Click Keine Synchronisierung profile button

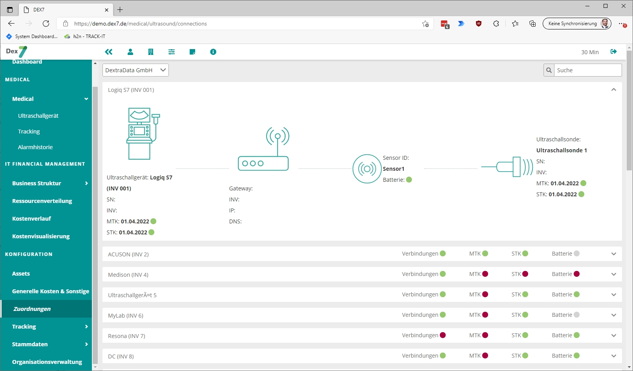[577, 24]
